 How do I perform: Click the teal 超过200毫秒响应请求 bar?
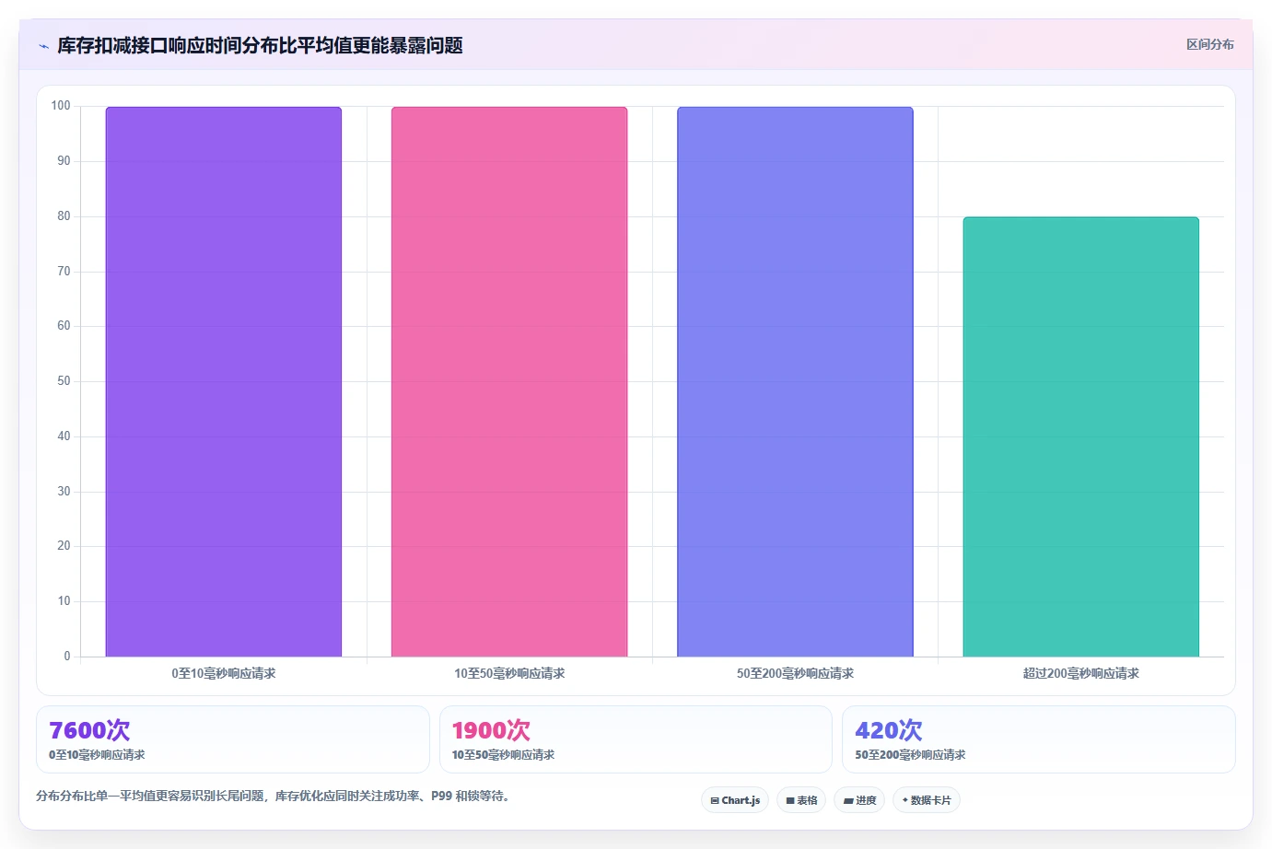1081,437
